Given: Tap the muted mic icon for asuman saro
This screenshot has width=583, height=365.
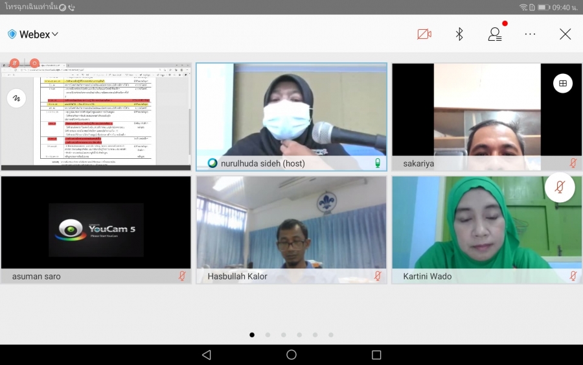Looking at the screenshot, I should point(182,276).
